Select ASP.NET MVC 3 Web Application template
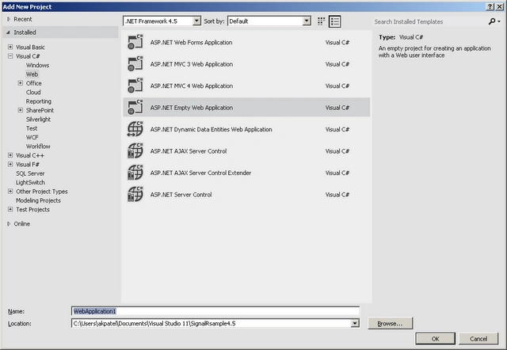This screenshot has width=507, height=350. [x=246, y=64]
